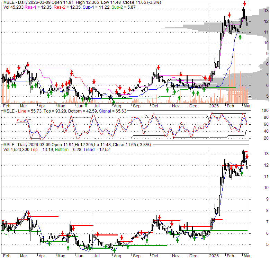The height and width of the screenshot is (258, 270).
Task: Click the Bottom = 6.28 label in bottom chart
Action: pyautogui.click(x=68, y=150)
